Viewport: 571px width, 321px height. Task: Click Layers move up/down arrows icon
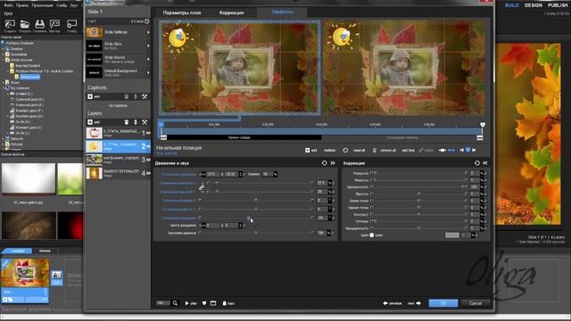[x=136, y=122]
